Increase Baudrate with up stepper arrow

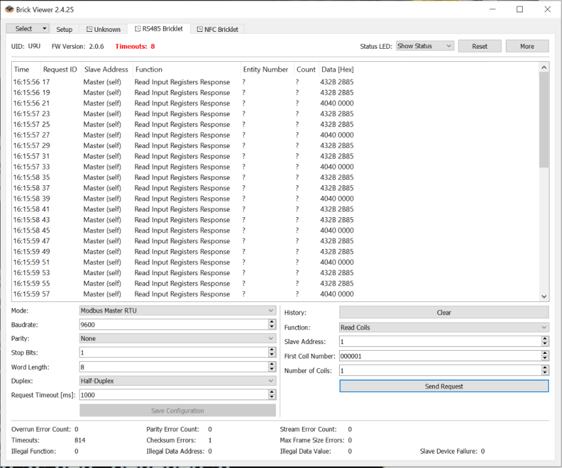pos(272,322)
